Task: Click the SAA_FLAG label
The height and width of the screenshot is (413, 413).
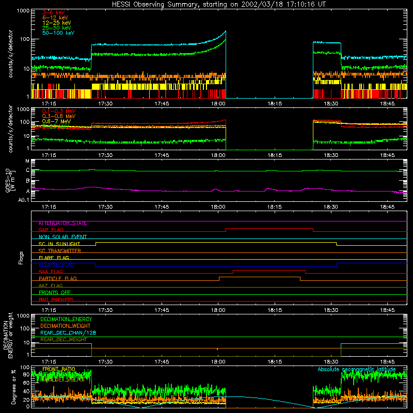Action: (x=51, y=272)
